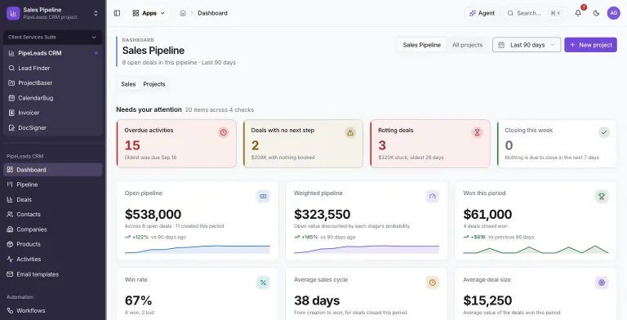Image resolution: width=627 pixels, height=320 pixels.
Task: Open the Last 90 days date dropdown
Action: point(527,45)
